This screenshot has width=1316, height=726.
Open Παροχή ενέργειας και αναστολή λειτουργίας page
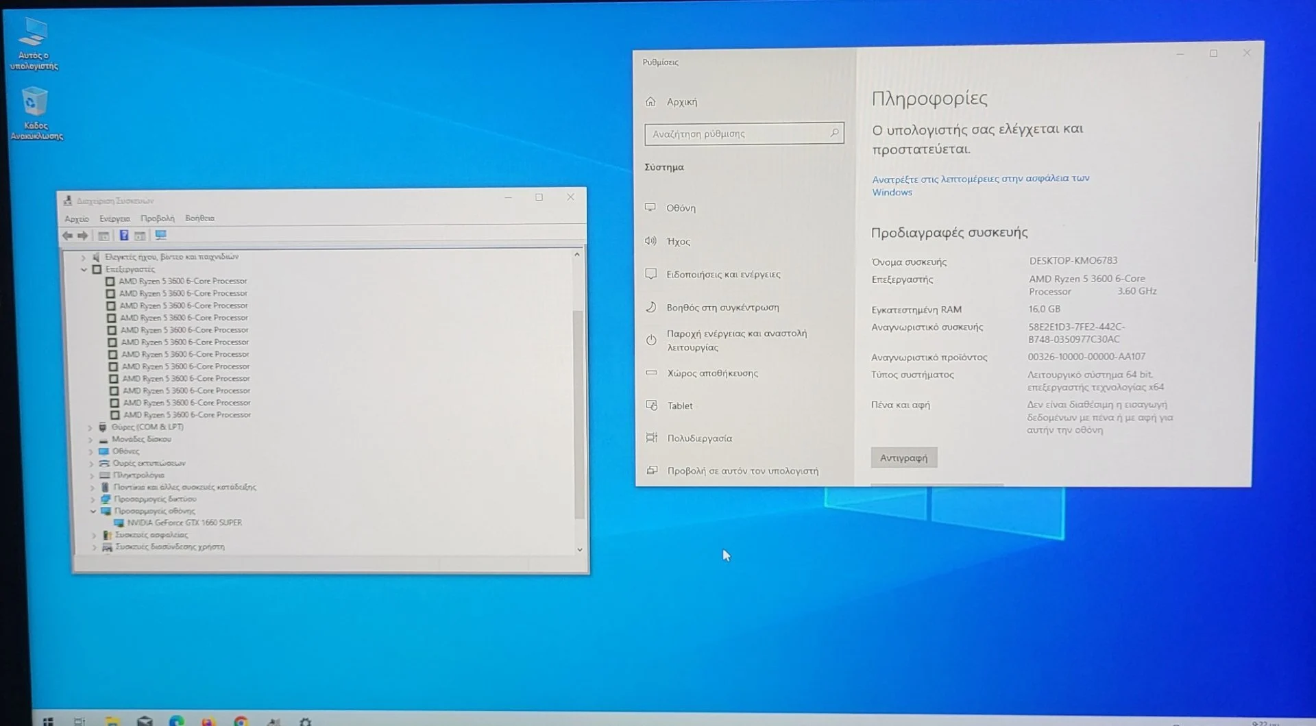tap(737, 340)
